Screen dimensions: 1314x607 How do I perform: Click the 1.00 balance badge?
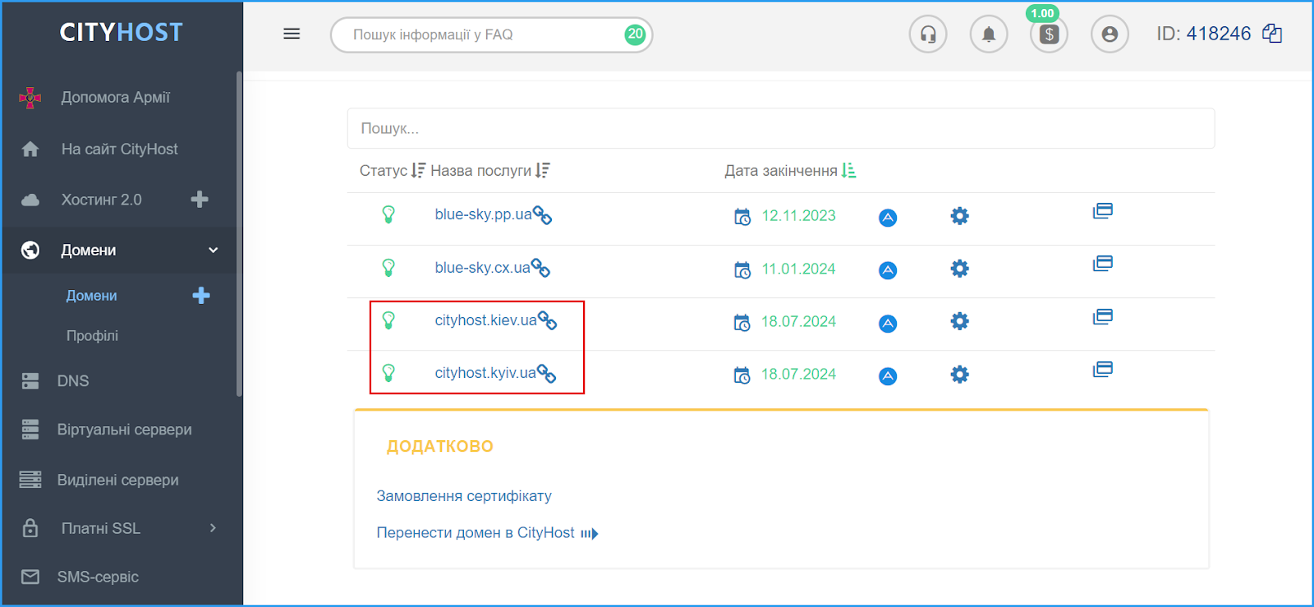tap(1042, 13)
